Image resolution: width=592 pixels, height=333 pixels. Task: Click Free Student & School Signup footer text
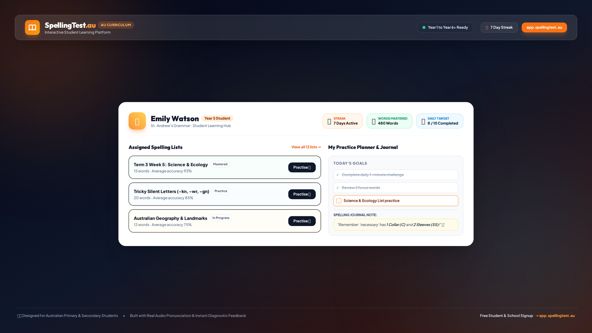pos(506,316)
